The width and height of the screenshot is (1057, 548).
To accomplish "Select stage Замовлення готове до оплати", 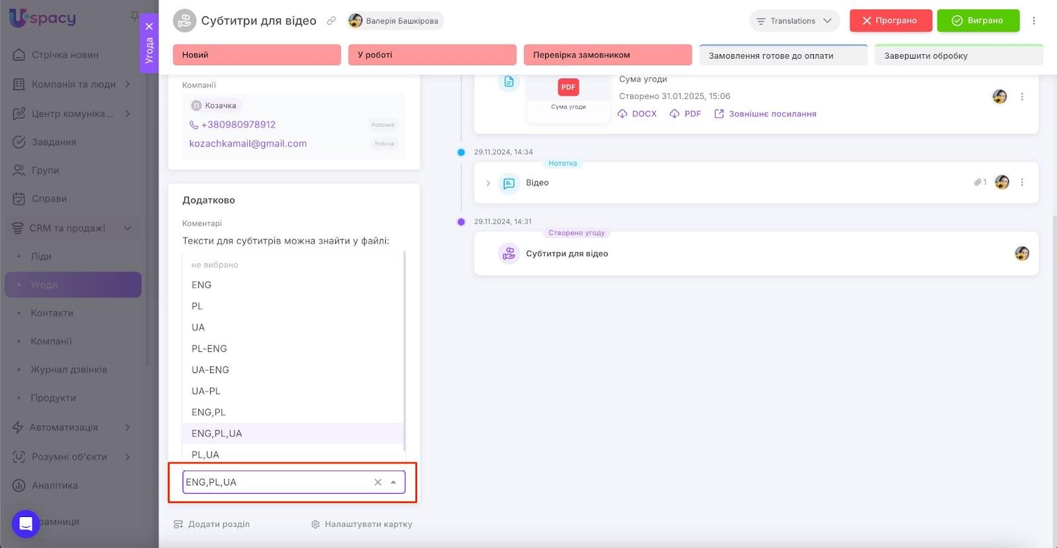I will pos(784,55).
